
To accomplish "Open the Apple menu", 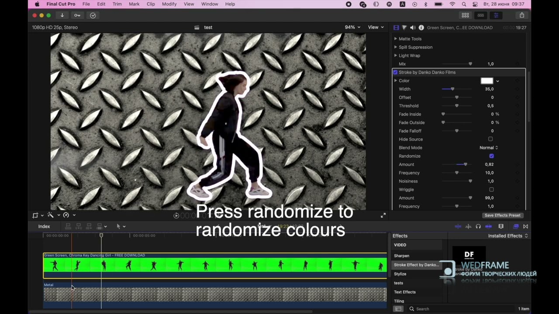I will click(x=37, y=4).
